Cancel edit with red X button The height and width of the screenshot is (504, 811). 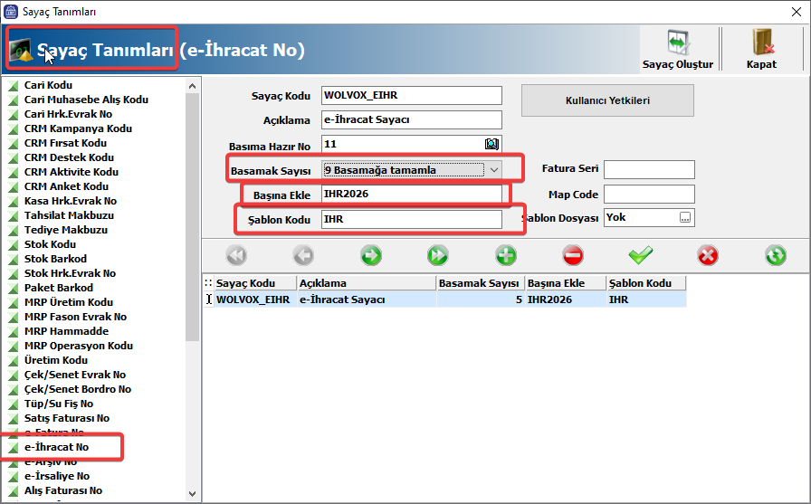point(708,256)
